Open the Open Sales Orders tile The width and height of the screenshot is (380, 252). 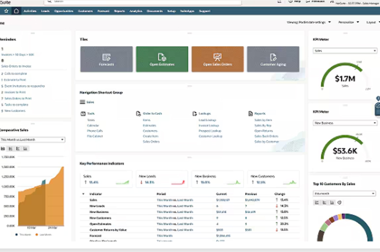217,59
